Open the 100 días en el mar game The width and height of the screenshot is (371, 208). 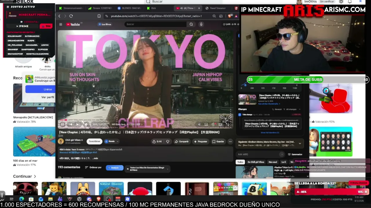point(34,142)
